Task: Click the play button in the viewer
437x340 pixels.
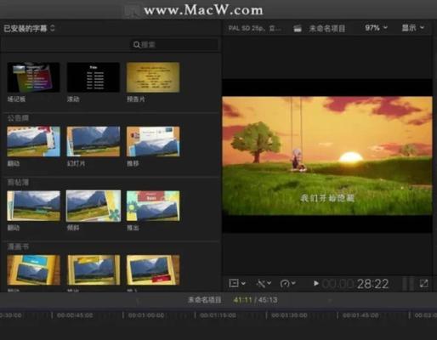Action: click(x=316, y=283)
